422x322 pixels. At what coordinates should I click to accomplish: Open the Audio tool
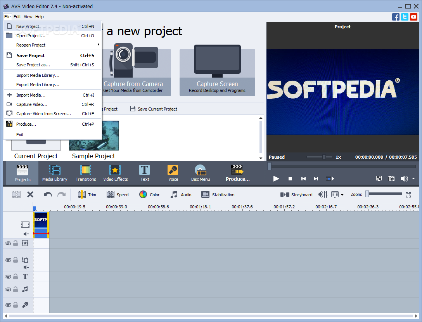coord(181,194)
